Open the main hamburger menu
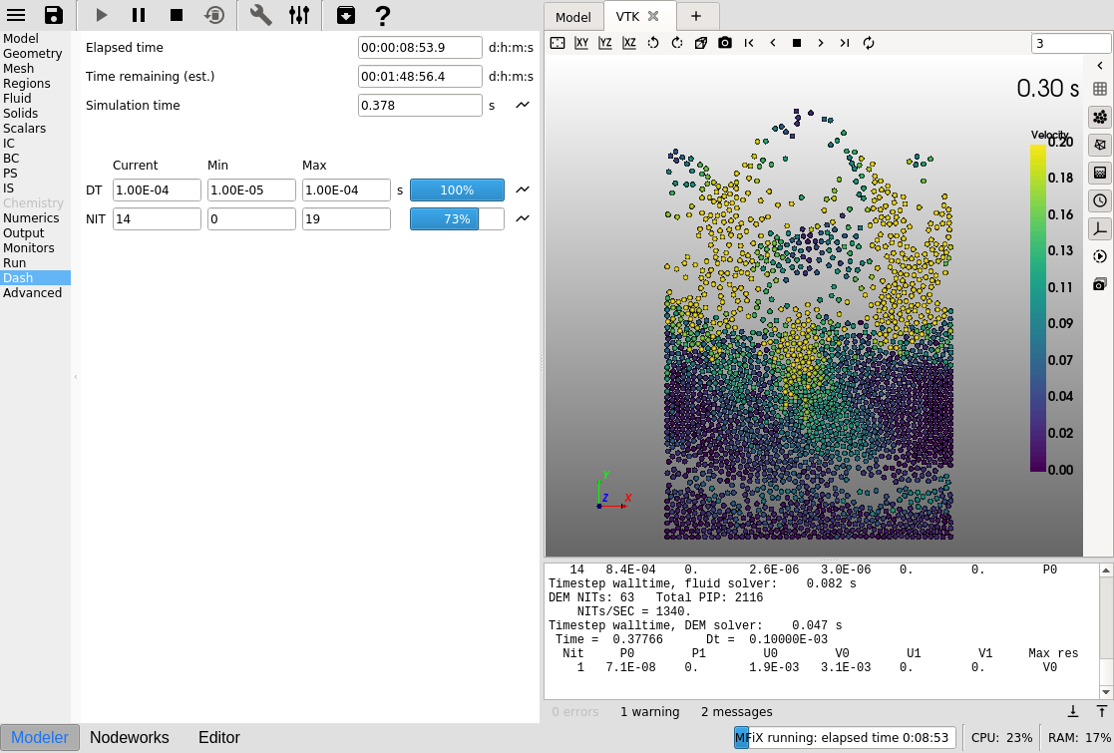 coord(16,15)
